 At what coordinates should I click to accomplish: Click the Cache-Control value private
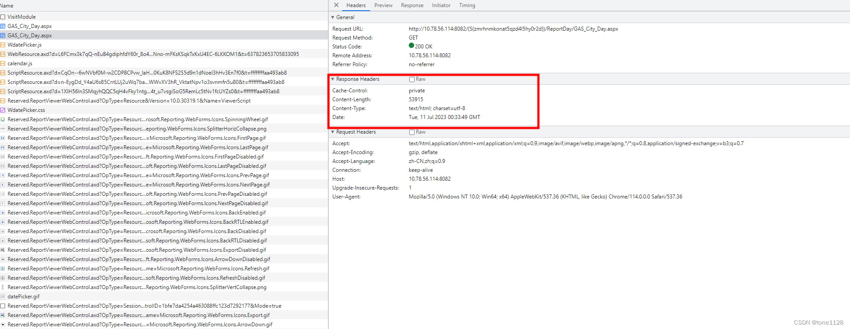417,91
